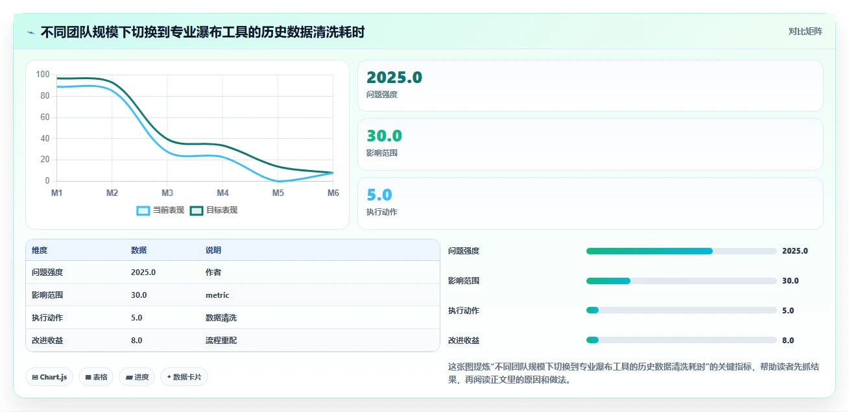Click the M3 axis label on the chart
849x412 pixels.
[x=167, y=193]
